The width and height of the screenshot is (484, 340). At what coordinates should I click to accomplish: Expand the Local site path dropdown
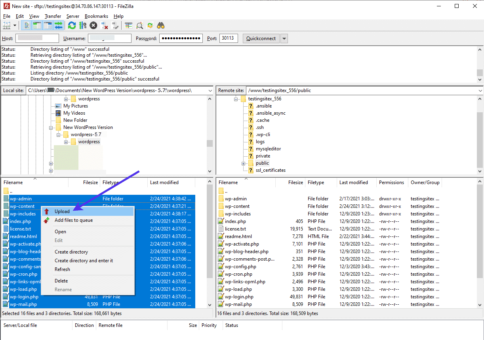point(210,90)
